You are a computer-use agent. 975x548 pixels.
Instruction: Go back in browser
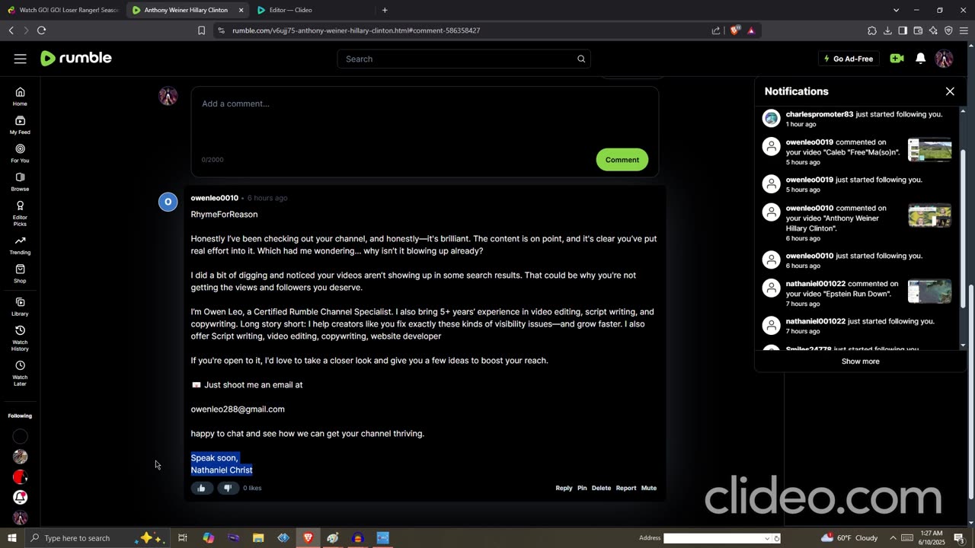pyautogui.click(x=11, y=30)
